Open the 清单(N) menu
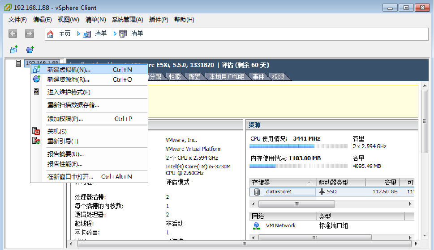Image resolution: width=434 pixels, height=250 pixels. pos(95,20)
